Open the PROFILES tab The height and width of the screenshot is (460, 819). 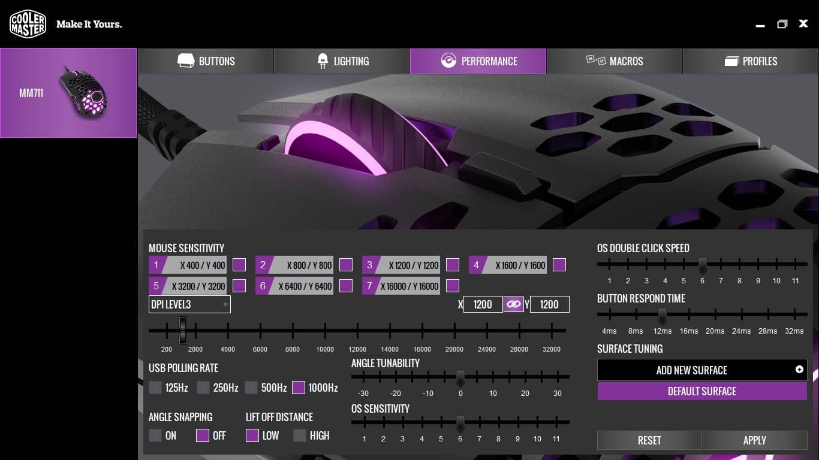(x=750, y=60)
